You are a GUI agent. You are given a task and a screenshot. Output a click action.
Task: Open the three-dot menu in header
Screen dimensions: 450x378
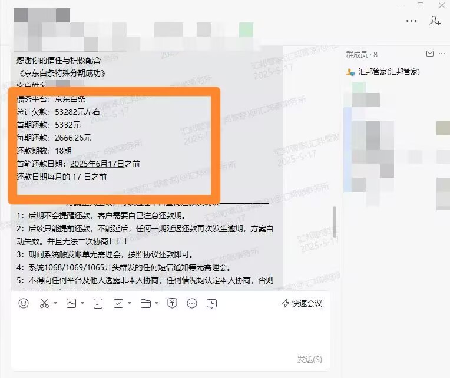(411, 21)
